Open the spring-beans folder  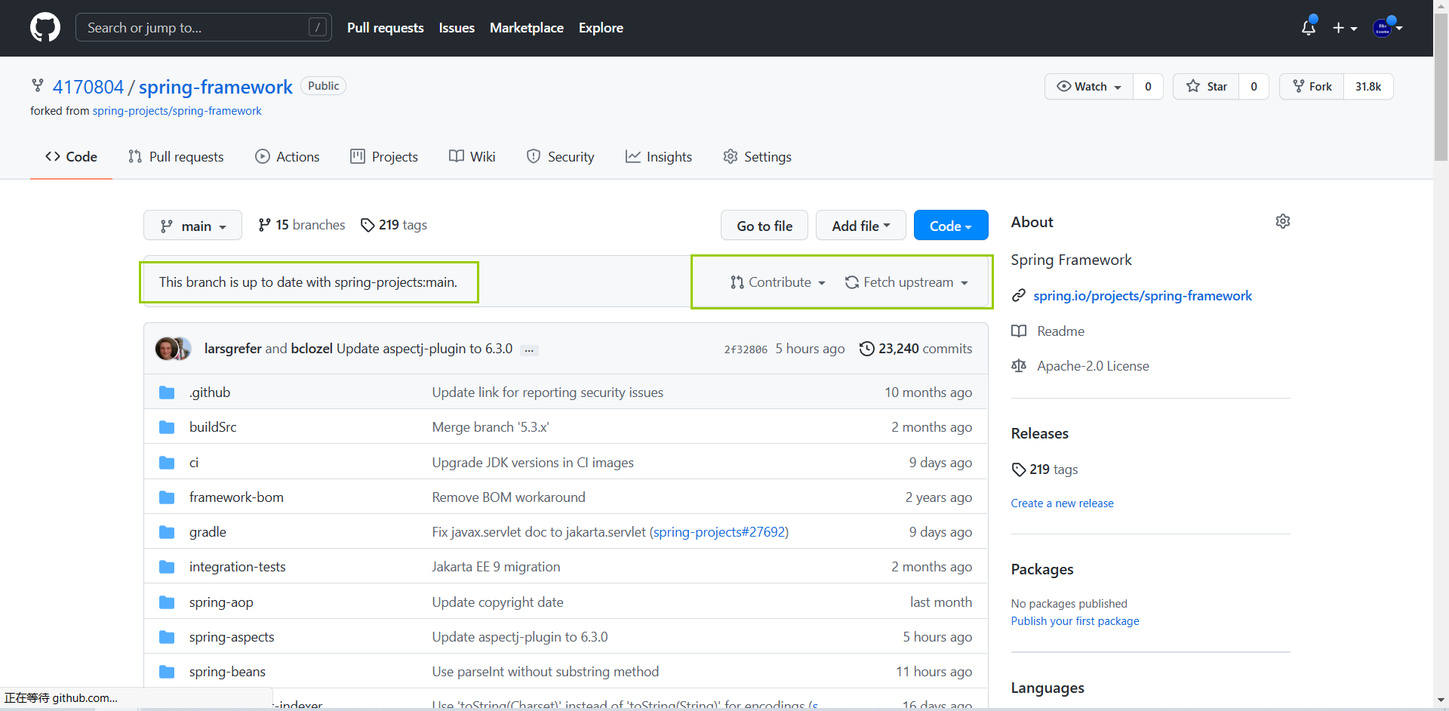click(x=227, y=672)
